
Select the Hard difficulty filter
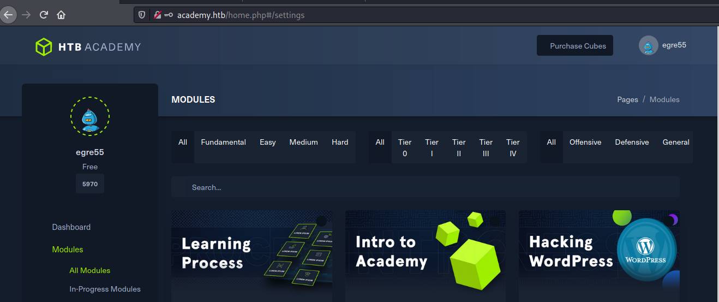click(340, 143)
